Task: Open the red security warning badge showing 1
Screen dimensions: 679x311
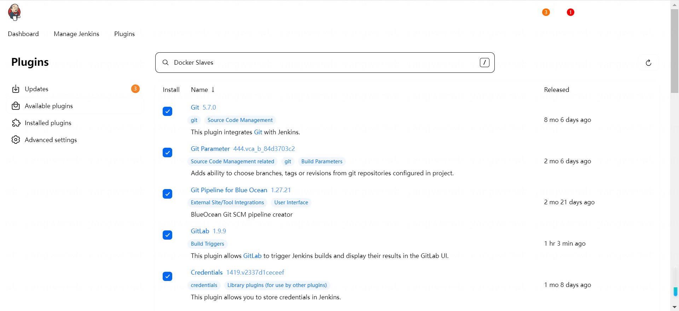Action: (570, 12)
